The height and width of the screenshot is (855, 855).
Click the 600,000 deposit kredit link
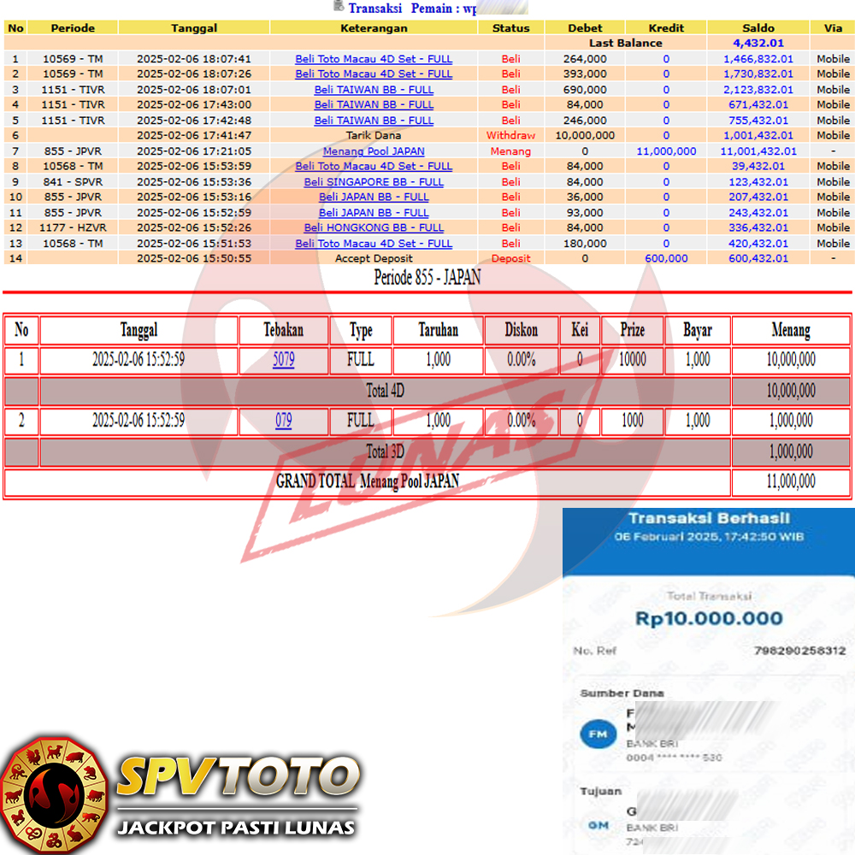click(666, 258)
